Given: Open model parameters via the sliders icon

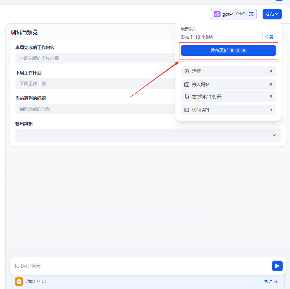Looking at the screenshot, I should (x=251, y=14).
